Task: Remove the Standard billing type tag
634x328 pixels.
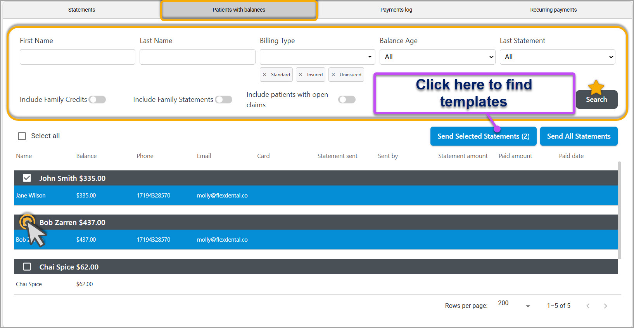Action: 264,75
